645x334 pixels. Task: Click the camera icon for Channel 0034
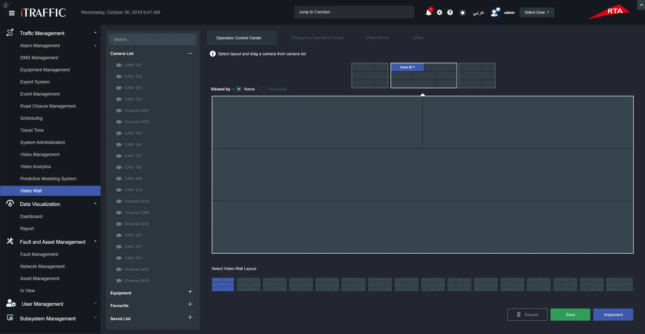click(119, 201)
